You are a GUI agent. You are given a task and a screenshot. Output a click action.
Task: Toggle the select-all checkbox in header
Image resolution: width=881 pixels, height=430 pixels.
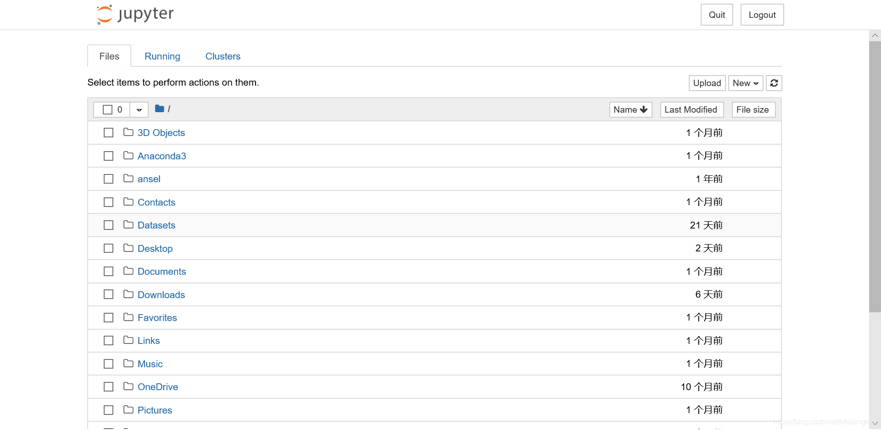point(108,109)
